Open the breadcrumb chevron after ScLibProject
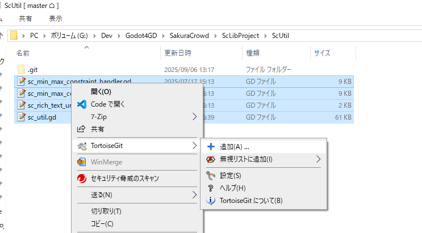The image size is (422, 233). [x=265, y=36]
